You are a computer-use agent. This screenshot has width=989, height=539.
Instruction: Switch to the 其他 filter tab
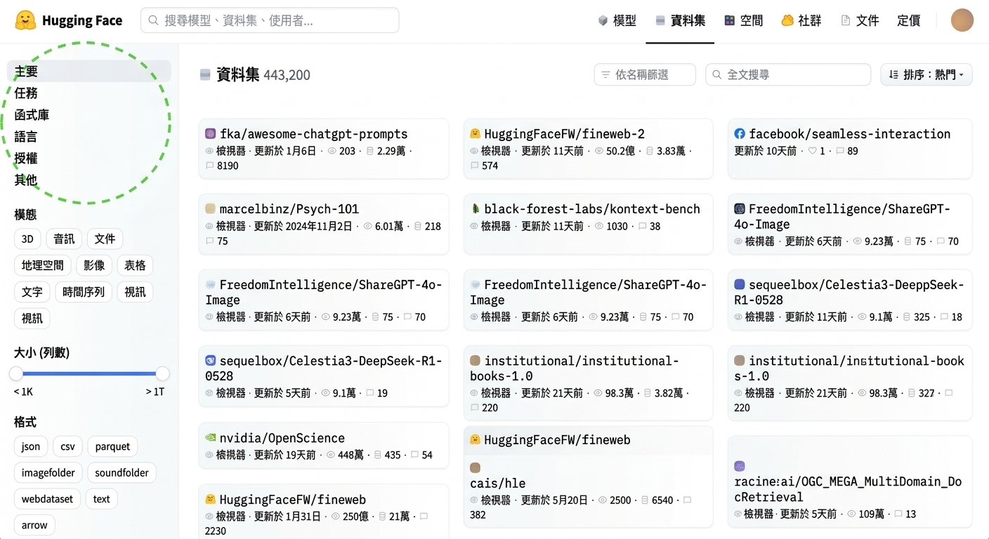pos(26,180)
